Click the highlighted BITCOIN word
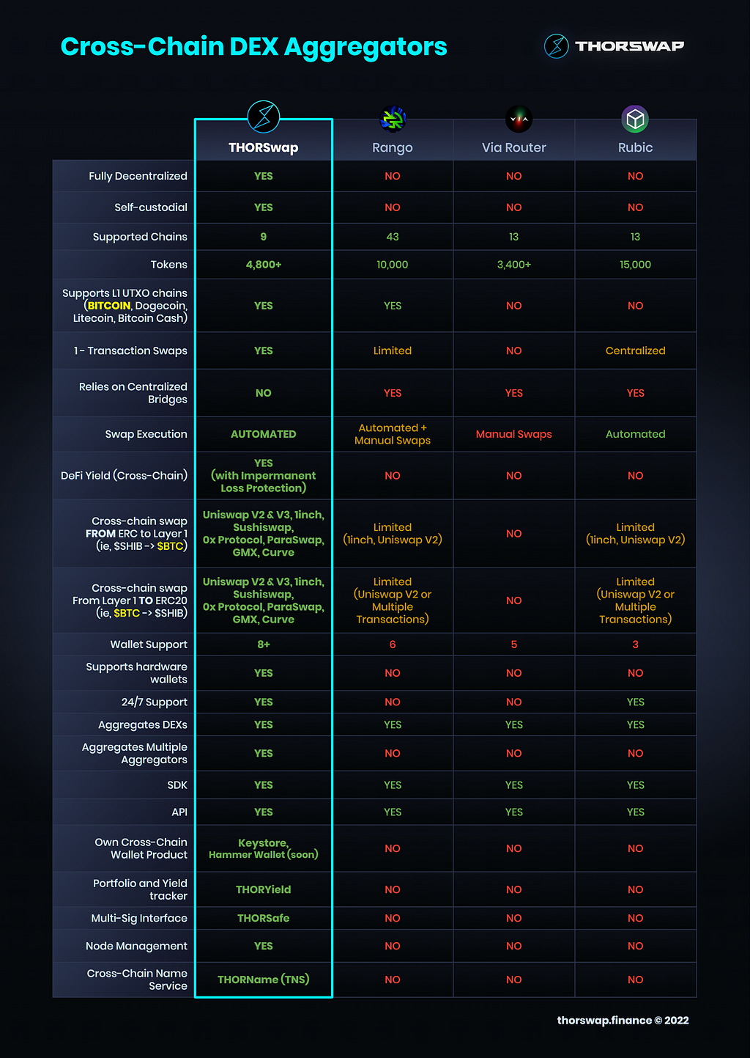Screen dimensions: 750x1058 point(109,306)
